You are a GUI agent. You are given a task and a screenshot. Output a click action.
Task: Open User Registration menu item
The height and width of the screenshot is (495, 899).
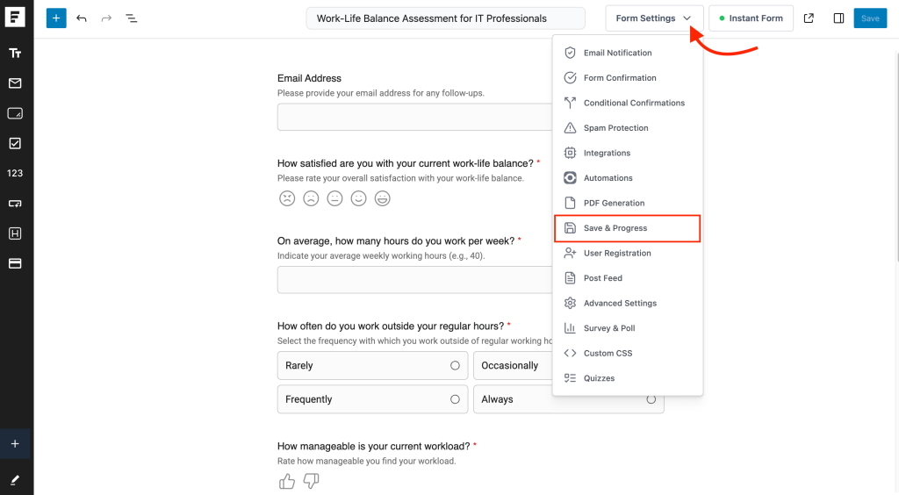[627, 254]
